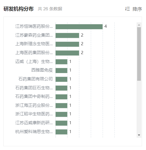Click the 浙江海正药业股份 label

point(34,105)
